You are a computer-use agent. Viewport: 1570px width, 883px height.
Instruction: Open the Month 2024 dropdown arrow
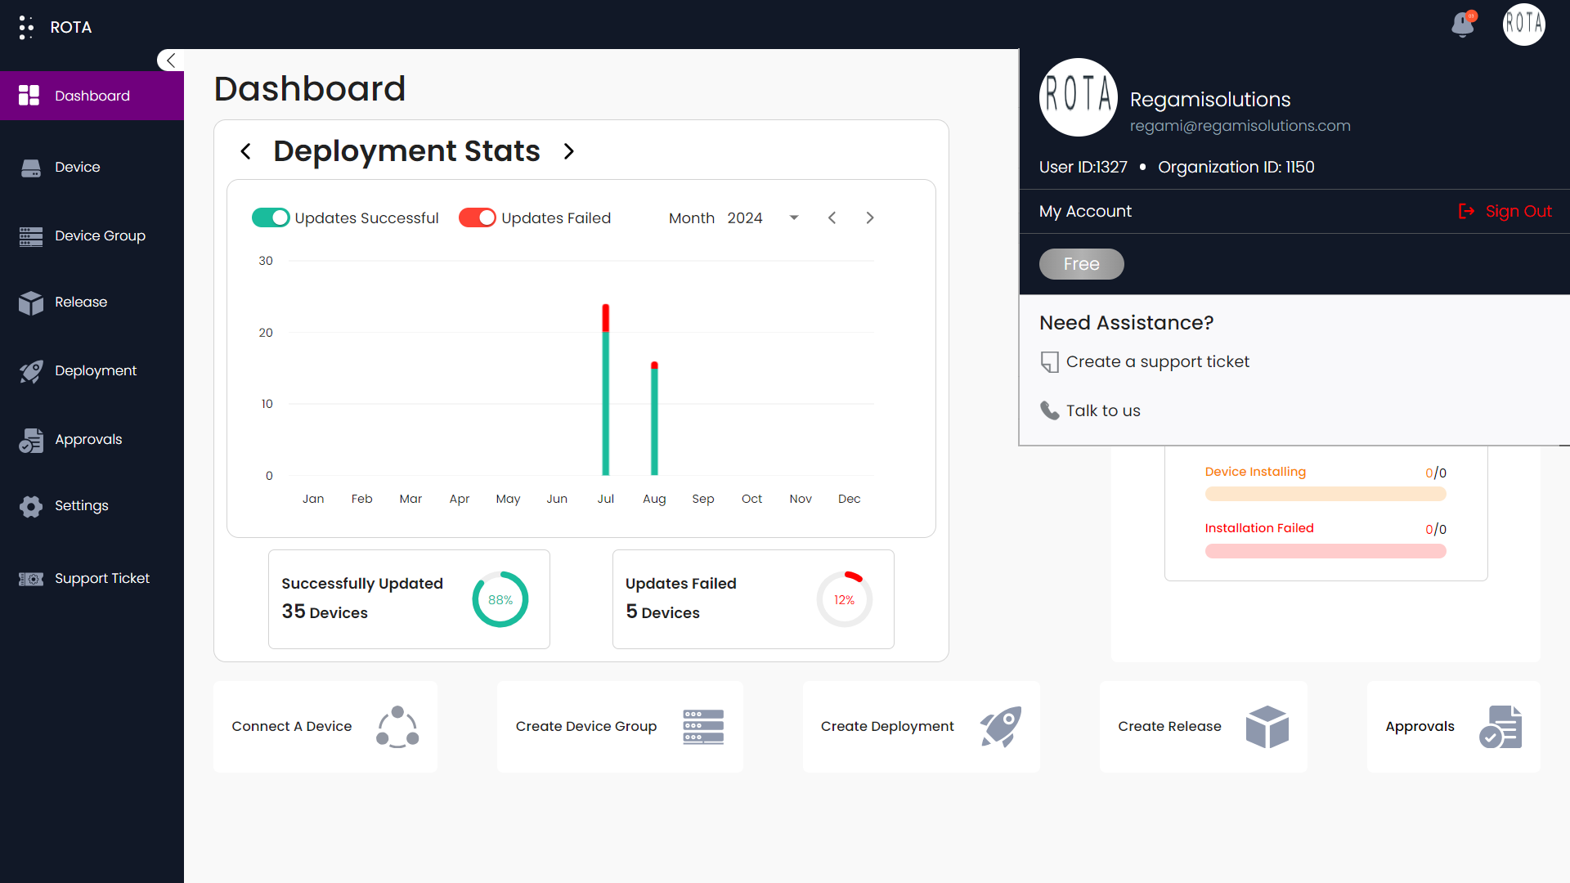click(x=793, y=217)
